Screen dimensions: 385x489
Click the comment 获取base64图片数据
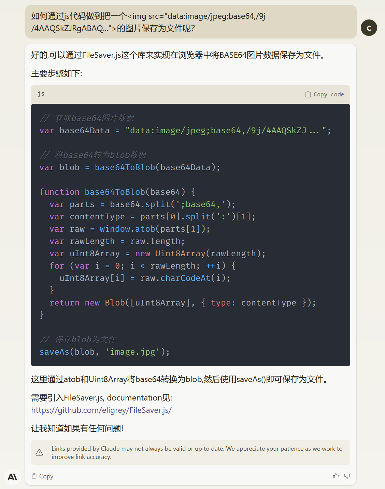tap(87, 118)
